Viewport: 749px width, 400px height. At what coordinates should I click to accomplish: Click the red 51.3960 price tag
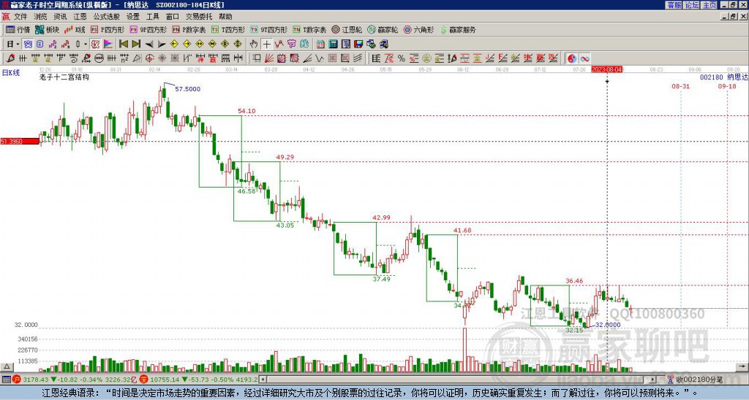(x=20, y=142)
